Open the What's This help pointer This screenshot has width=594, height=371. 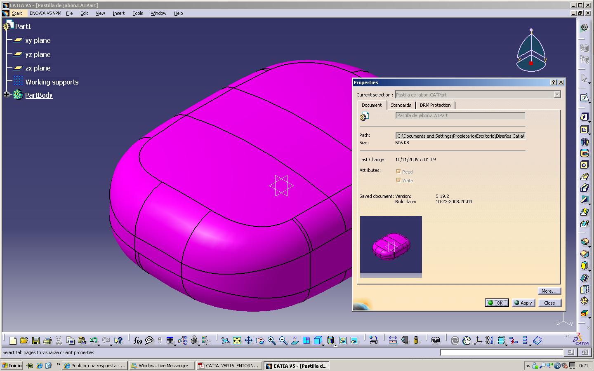coord(118,340)
